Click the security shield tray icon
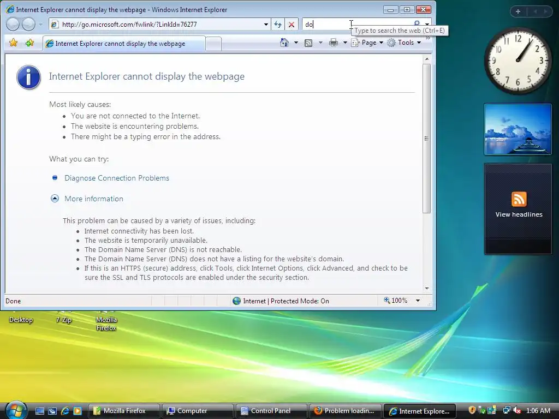The height and width of the screenshot is (419, 559). click(x=472, y=410)
